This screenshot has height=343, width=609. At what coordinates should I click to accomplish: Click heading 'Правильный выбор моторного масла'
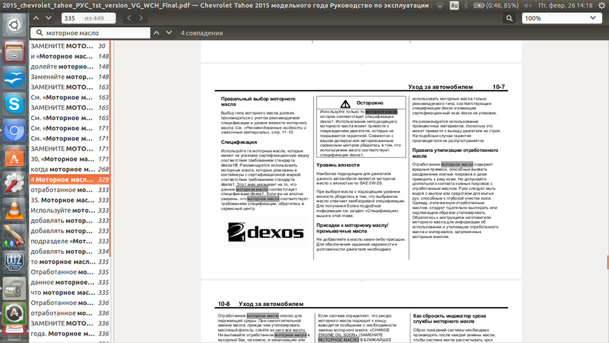258,102
